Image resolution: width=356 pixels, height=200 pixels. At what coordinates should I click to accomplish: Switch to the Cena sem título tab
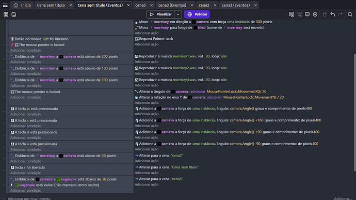[x=51, y=5]
